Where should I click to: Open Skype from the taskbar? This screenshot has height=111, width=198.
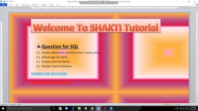pyautogui.click(x=67, y=109)
